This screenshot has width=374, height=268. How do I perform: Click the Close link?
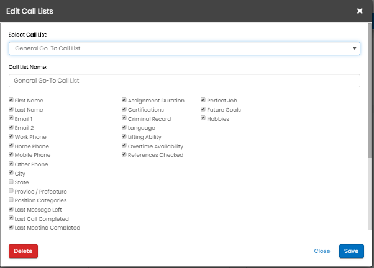[x=322, y=251]
